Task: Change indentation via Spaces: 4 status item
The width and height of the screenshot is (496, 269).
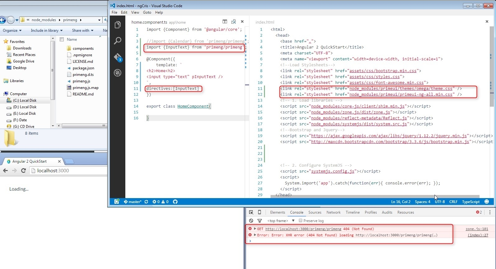Action: 422,202
